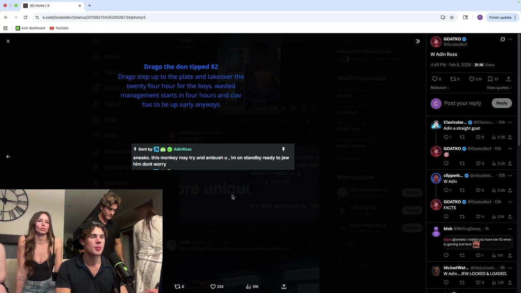This screenshot has height=293, width=521.
Task: Open view analytics showing 31K under photo
Action: pyautogui.click(x=252, y=286)
